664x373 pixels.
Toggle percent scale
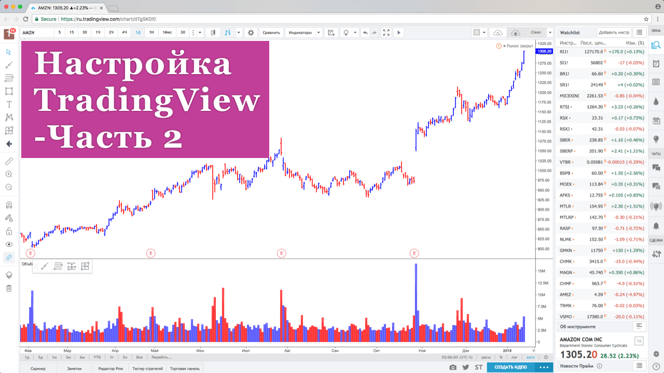coord(501,357)
